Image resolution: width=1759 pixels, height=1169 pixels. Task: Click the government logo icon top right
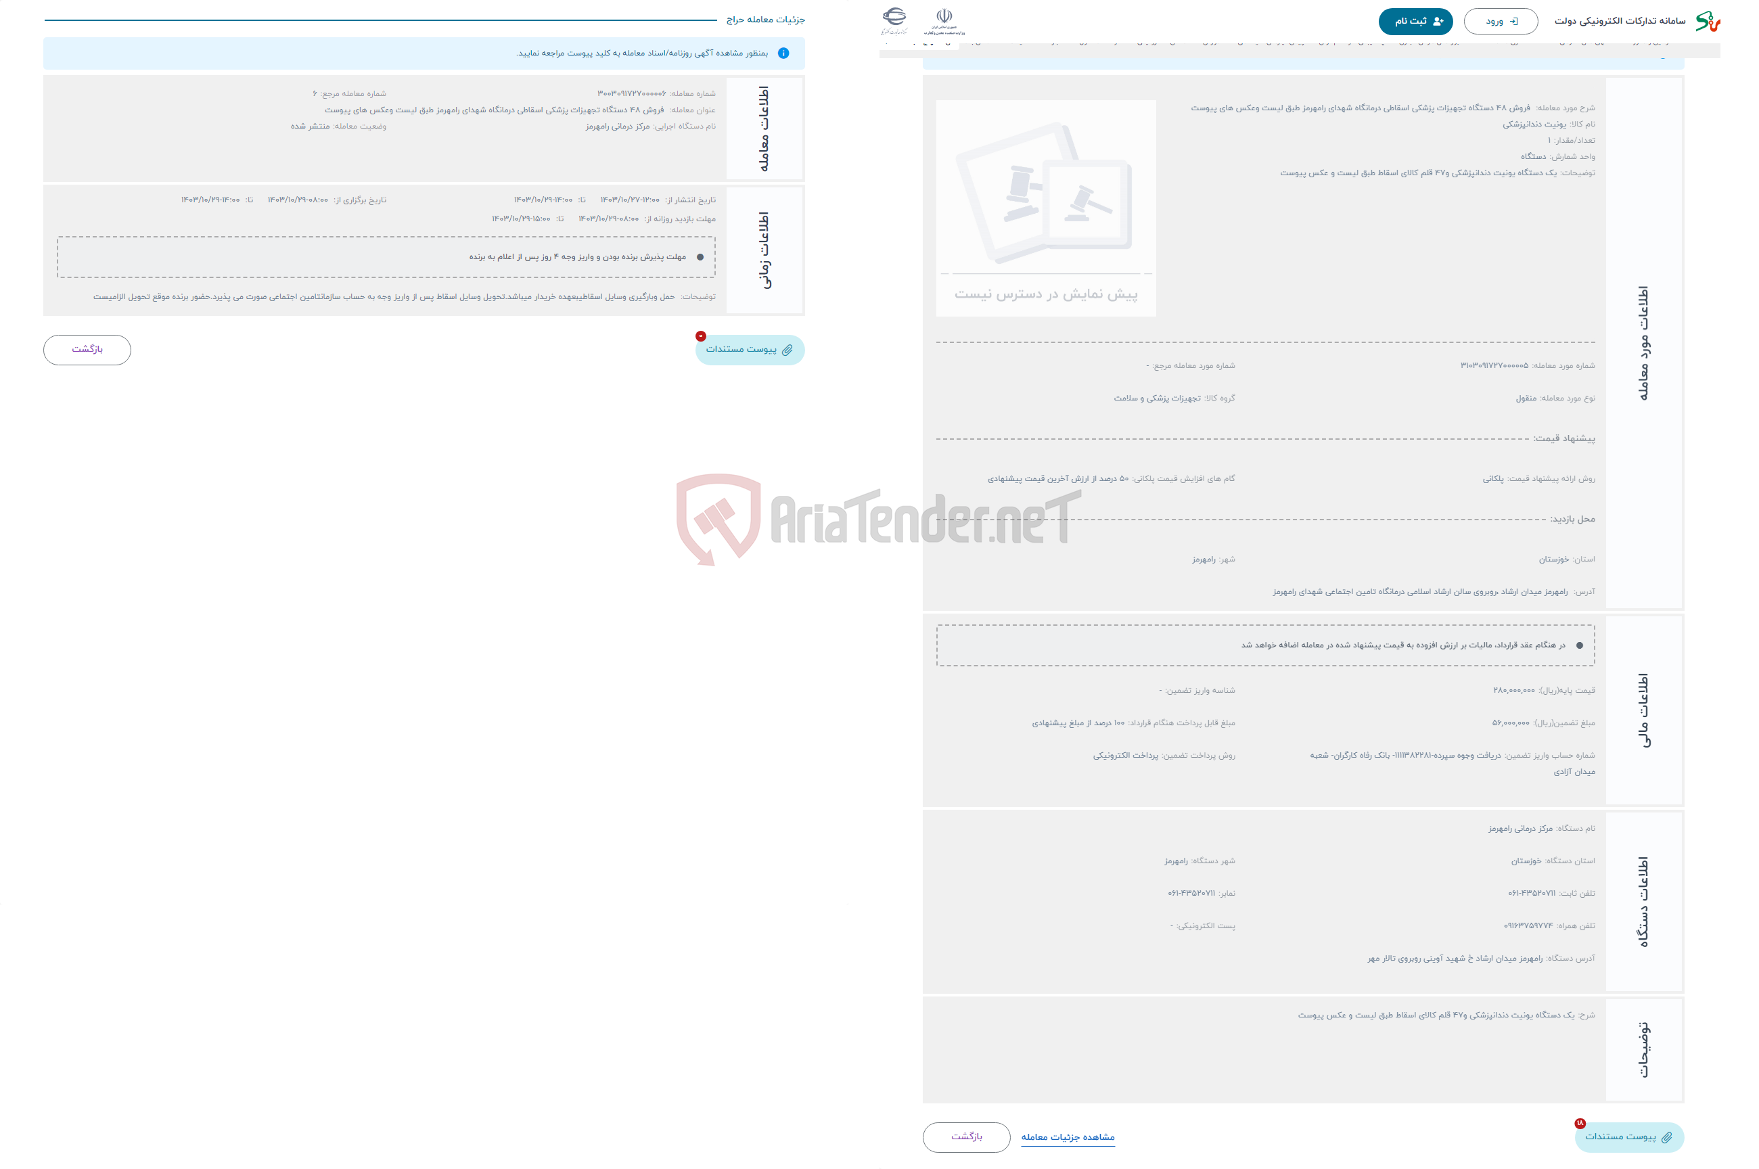(x=944, y=17)
